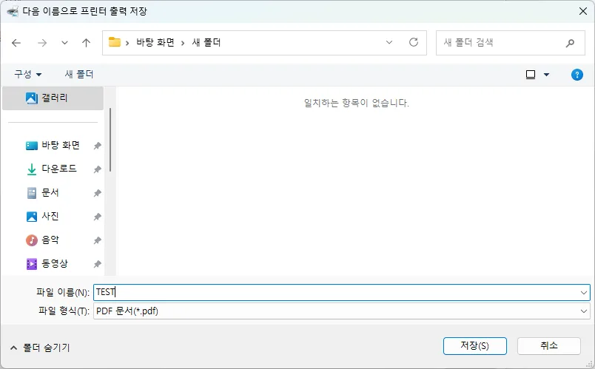The image size is (595, 369).
Task: Collapse folders with 폴더 숨기기
Action: pyautogui.click(x=40, y=347)
